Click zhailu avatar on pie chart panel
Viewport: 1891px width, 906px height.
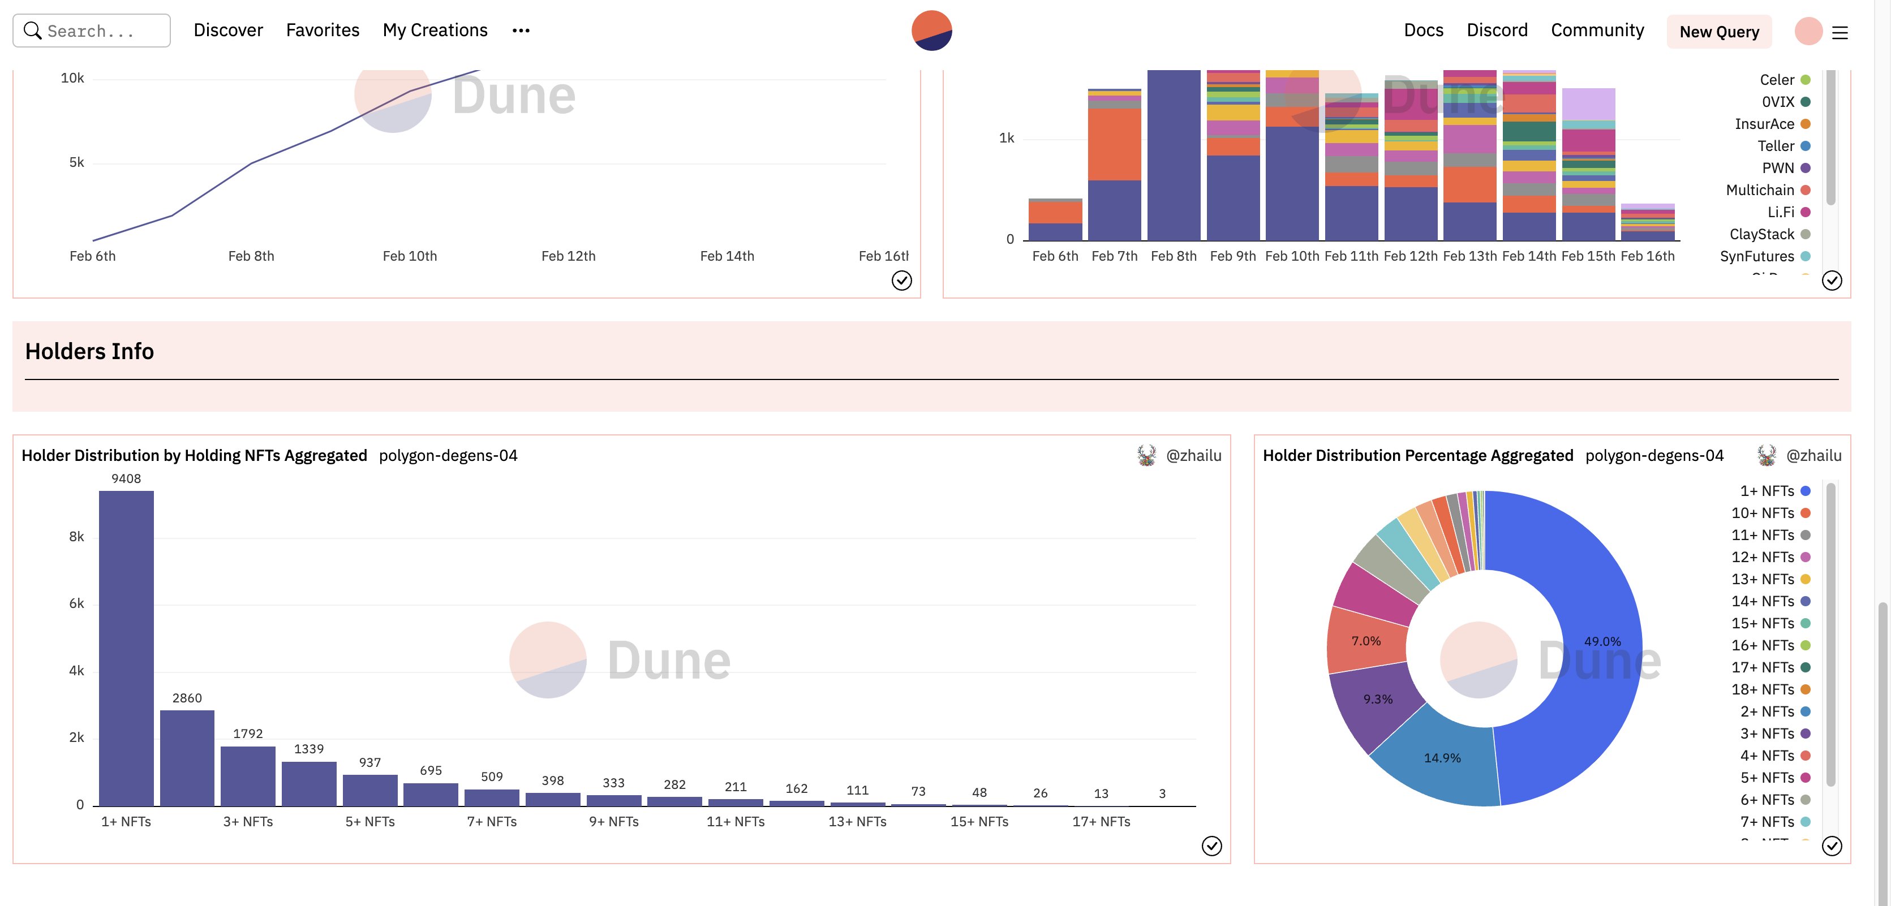point(1766,456)
